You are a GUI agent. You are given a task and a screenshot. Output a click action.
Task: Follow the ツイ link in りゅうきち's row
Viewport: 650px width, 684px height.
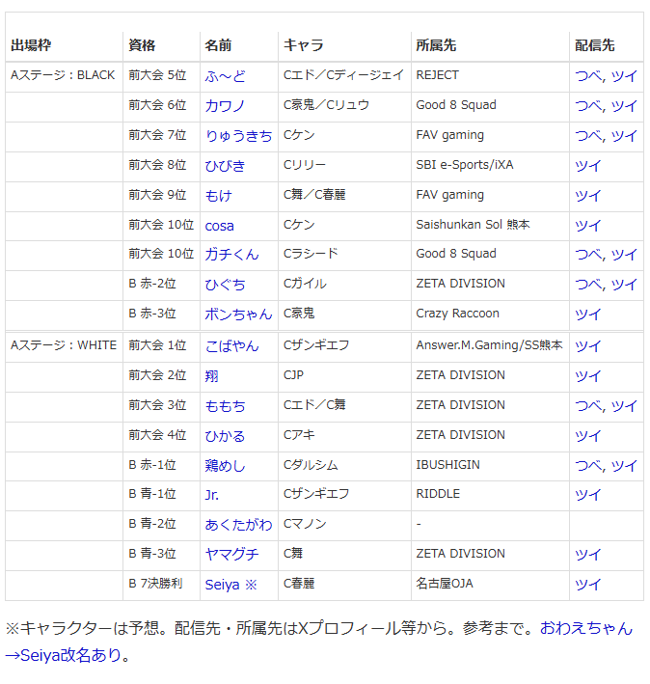pos(624,136)
